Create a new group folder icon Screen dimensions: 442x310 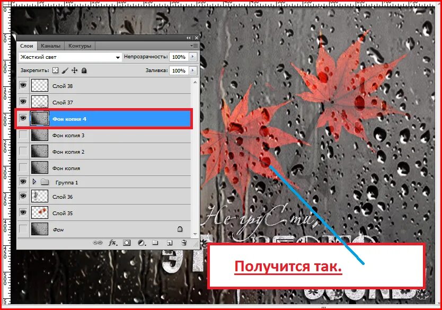pyautogui.click(x=155, y=243)
